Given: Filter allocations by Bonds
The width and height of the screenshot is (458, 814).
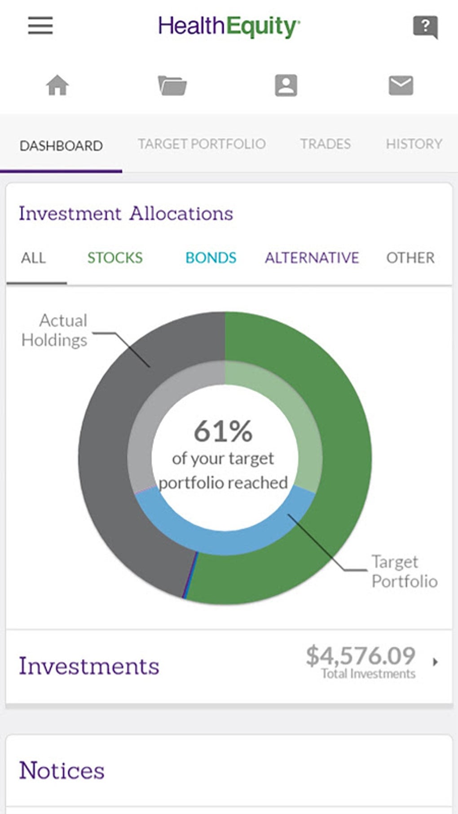Looking at the screenshot, I should (x=211, y=258).
